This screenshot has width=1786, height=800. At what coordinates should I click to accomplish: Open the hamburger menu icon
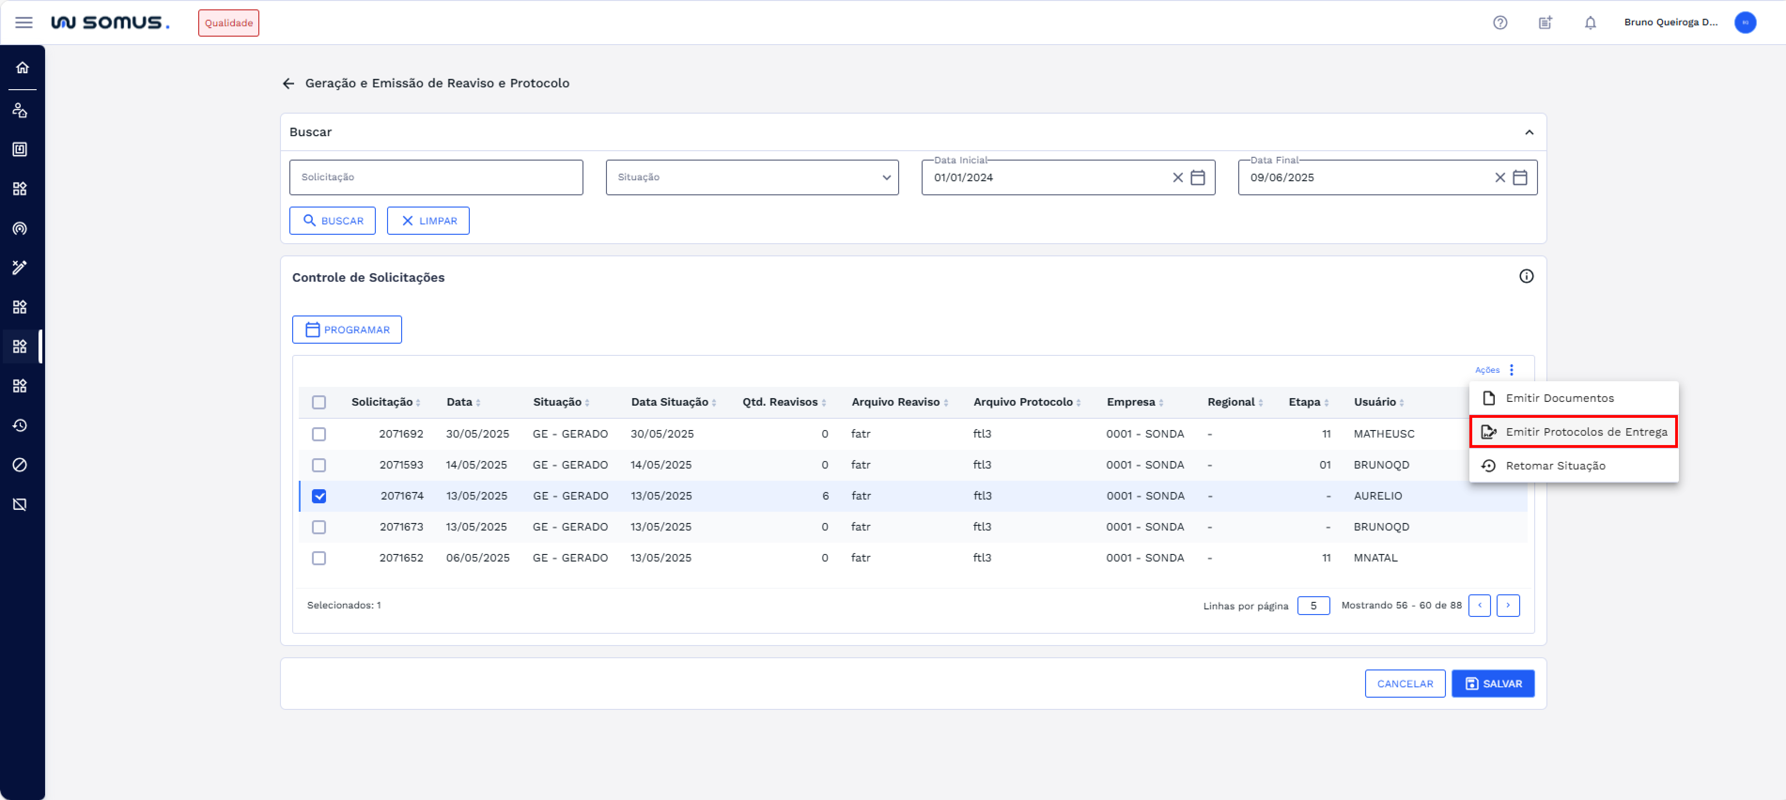[23, 22]
